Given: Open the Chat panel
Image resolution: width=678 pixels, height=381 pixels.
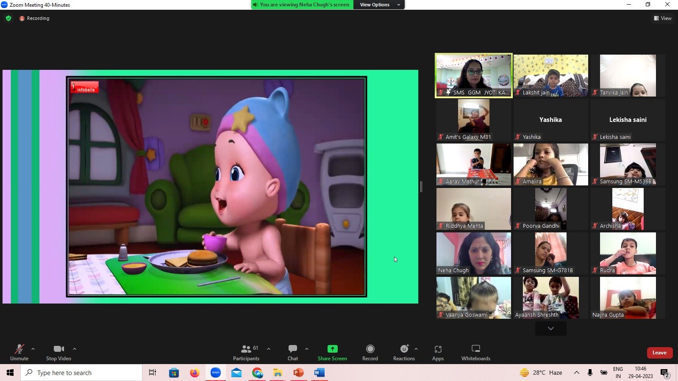Looking at the screenshot, I should (292, 352).
